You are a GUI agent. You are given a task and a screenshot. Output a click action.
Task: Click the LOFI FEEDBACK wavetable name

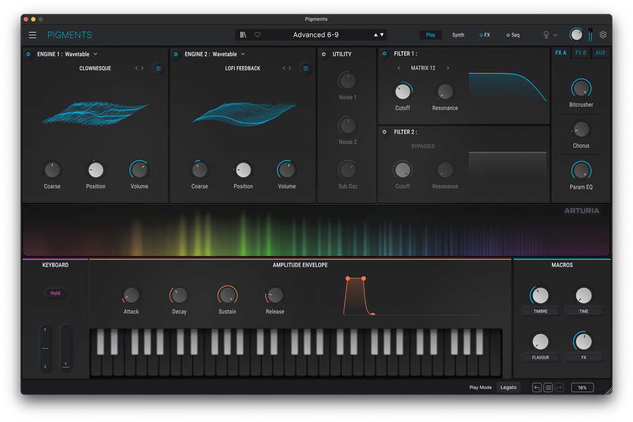(x=242, y=68)
